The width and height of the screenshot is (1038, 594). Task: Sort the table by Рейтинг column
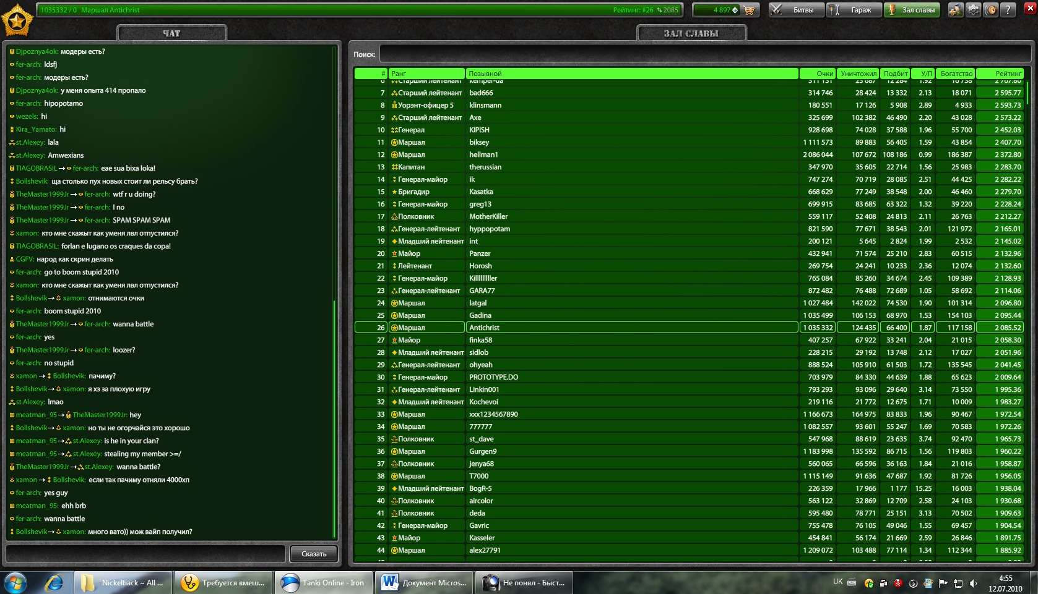point(1000,74)
